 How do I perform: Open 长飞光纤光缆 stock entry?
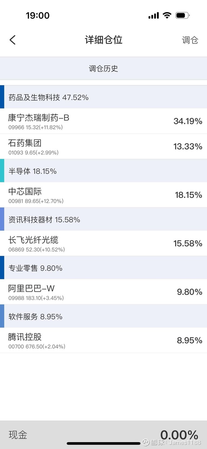pyautogui.click(x=103, y=243)
